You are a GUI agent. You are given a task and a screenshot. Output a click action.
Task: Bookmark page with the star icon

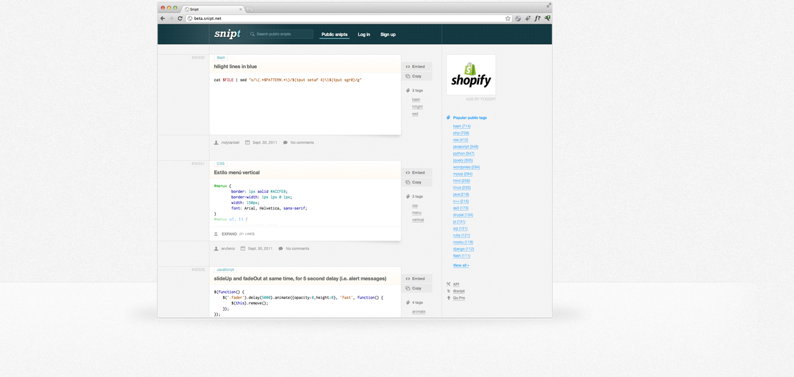[507, 19]
